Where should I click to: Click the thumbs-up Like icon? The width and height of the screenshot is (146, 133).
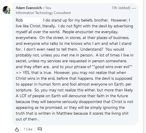tap(17, 129)
